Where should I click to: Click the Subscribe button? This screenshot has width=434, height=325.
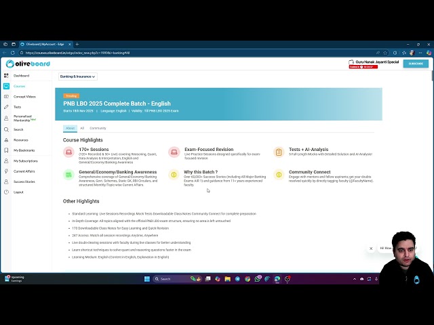416,64
